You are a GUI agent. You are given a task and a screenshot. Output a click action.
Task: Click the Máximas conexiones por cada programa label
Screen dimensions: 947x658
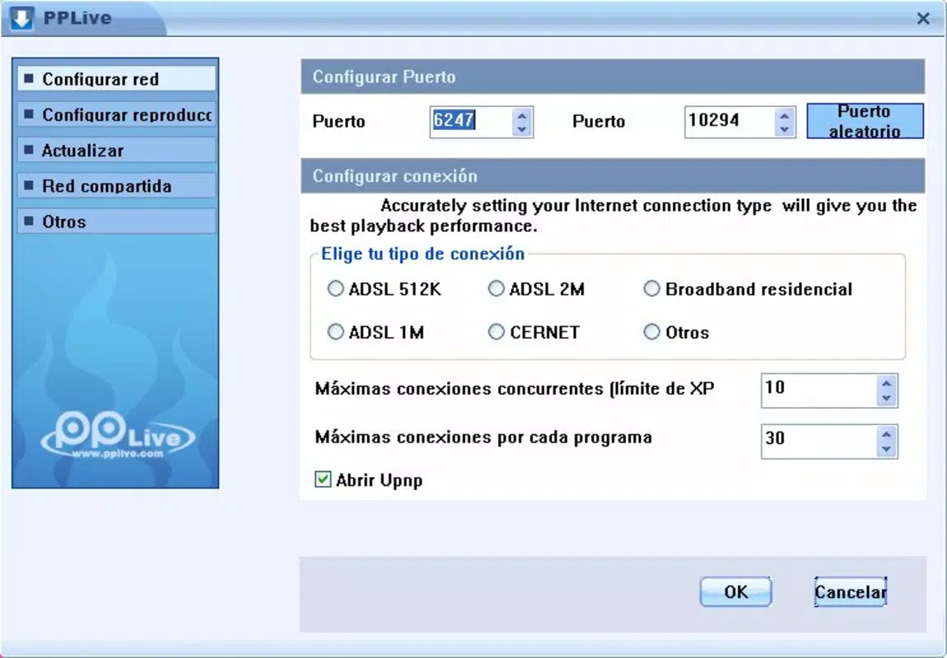coord(483,438)
